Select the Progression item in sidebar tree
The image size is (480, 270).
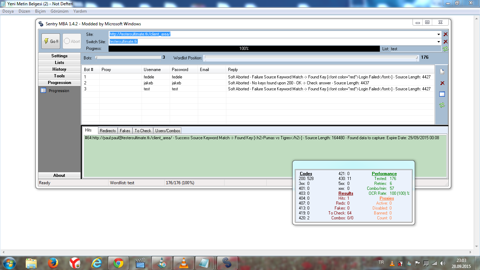click(x=59, y=91)
